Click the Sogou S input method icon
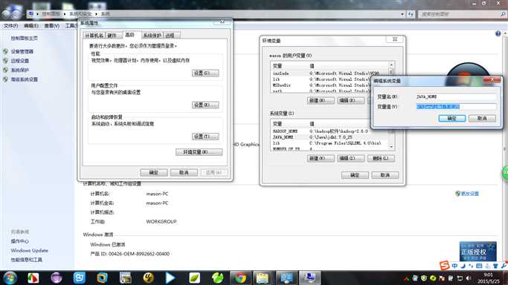The width and height of the screenshot is (508, 285). pyautogui.click(x=445, y=266)
